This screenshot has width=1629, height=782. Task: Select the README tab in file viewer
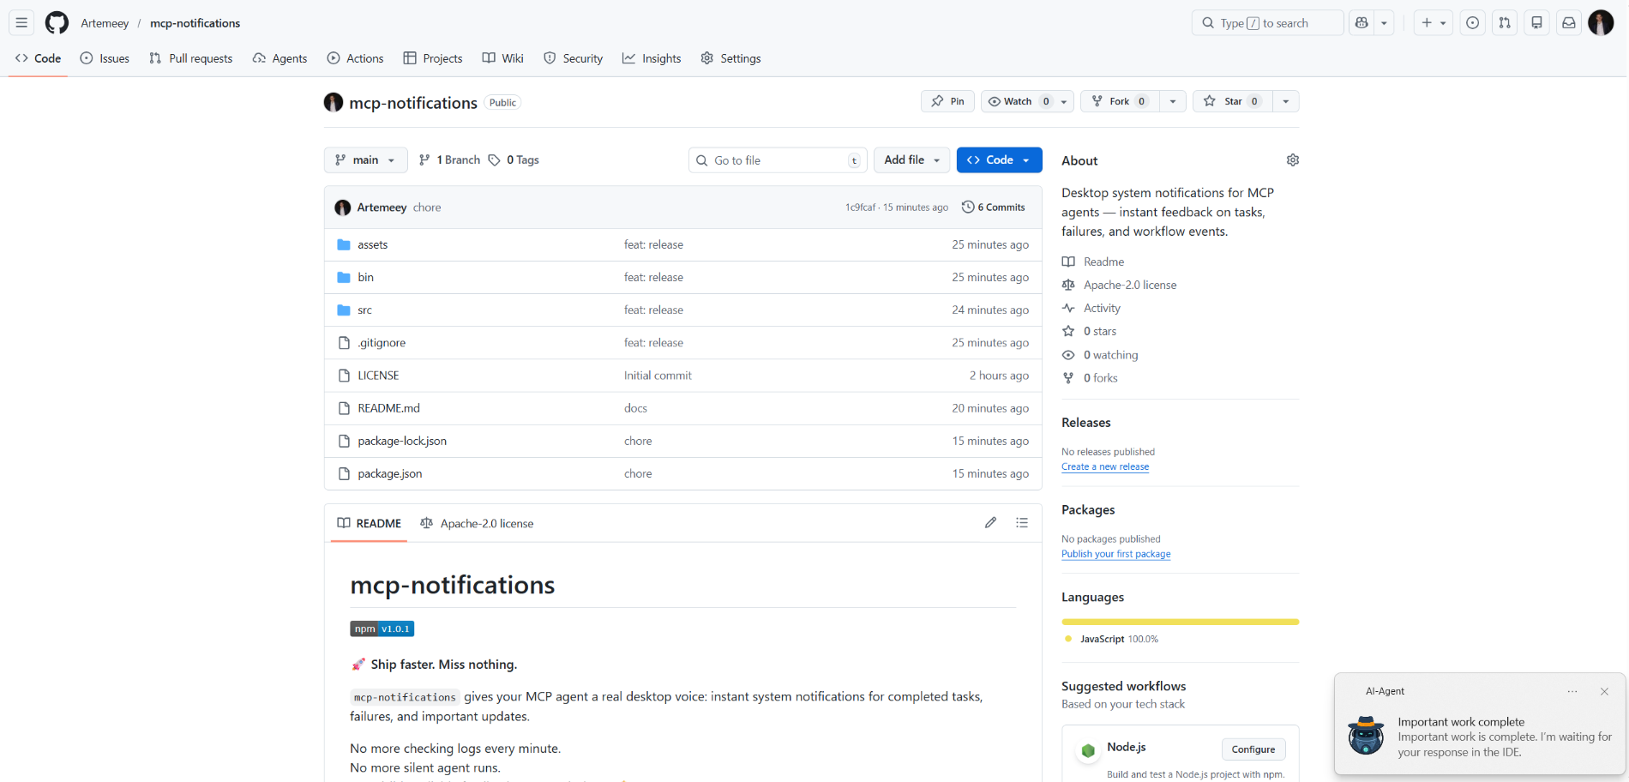pos(370,523)
